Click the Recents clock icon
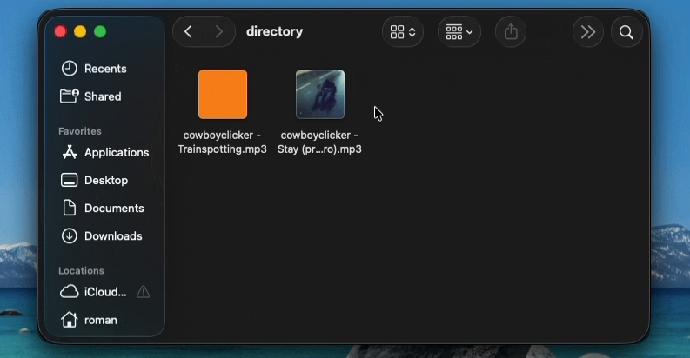 (69, 69)
